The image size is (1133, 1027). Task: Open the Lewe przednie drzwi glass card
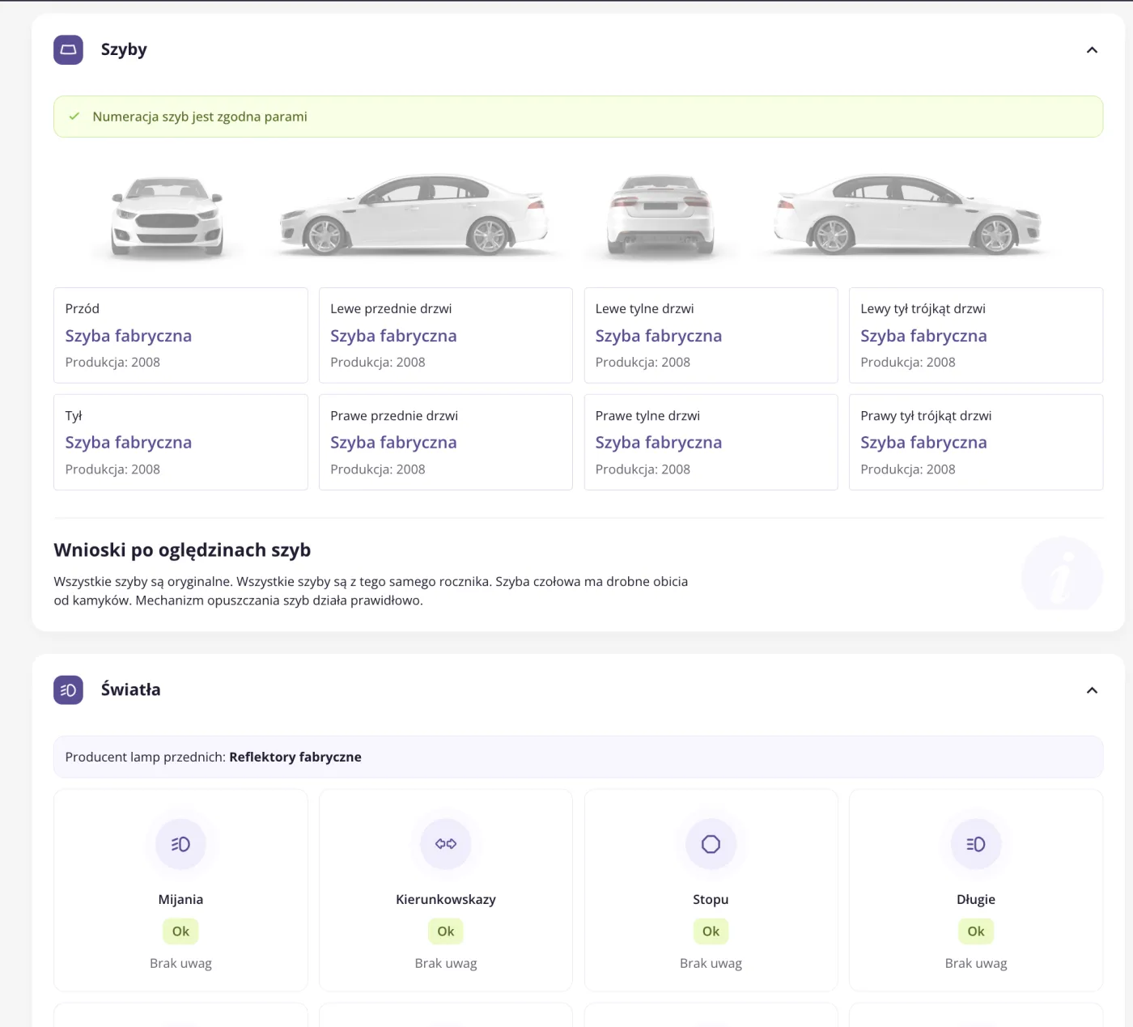[x=446, y=335]
